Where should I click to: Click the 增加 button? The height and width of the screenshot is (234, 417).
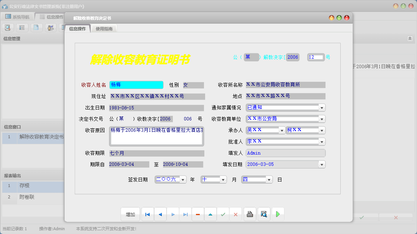click(x=130, y=214)
